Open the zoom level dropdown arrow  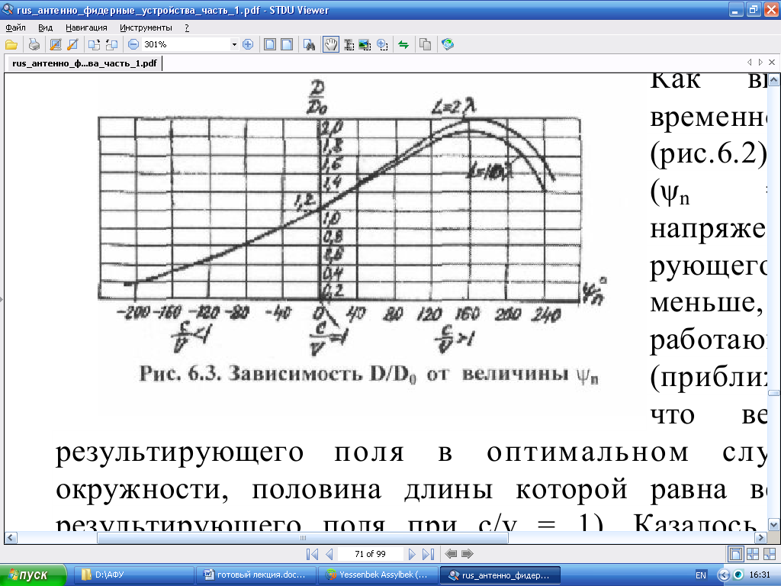pyautogui.click(x=234, y=45)
